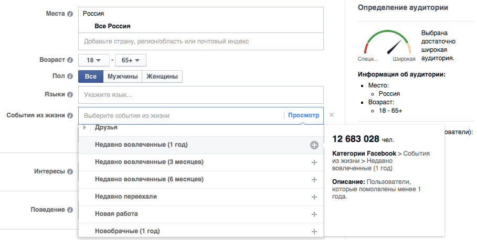Remove События из жизни row with X
The width and height of the screenshot is (477, 240).
pyautogui.click(x=332, y=115)
